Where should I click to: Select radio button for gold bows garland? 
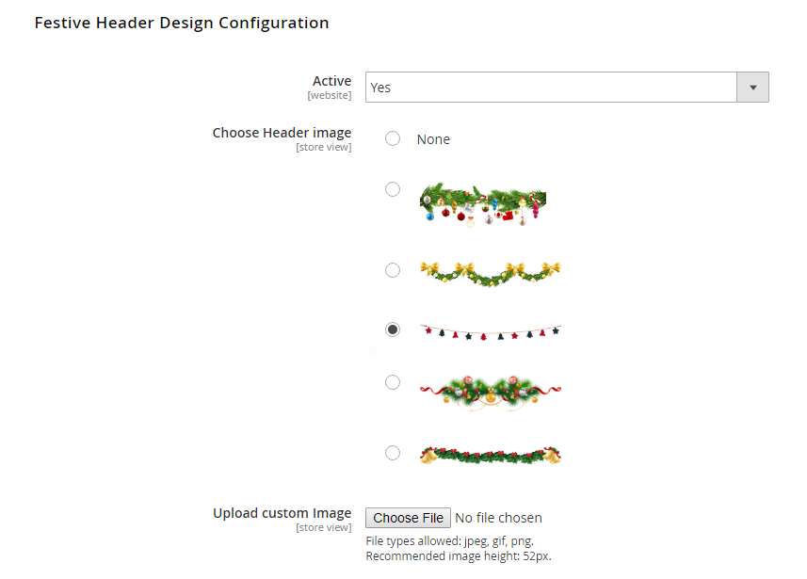pyautogui.click(x=393, y=270)
